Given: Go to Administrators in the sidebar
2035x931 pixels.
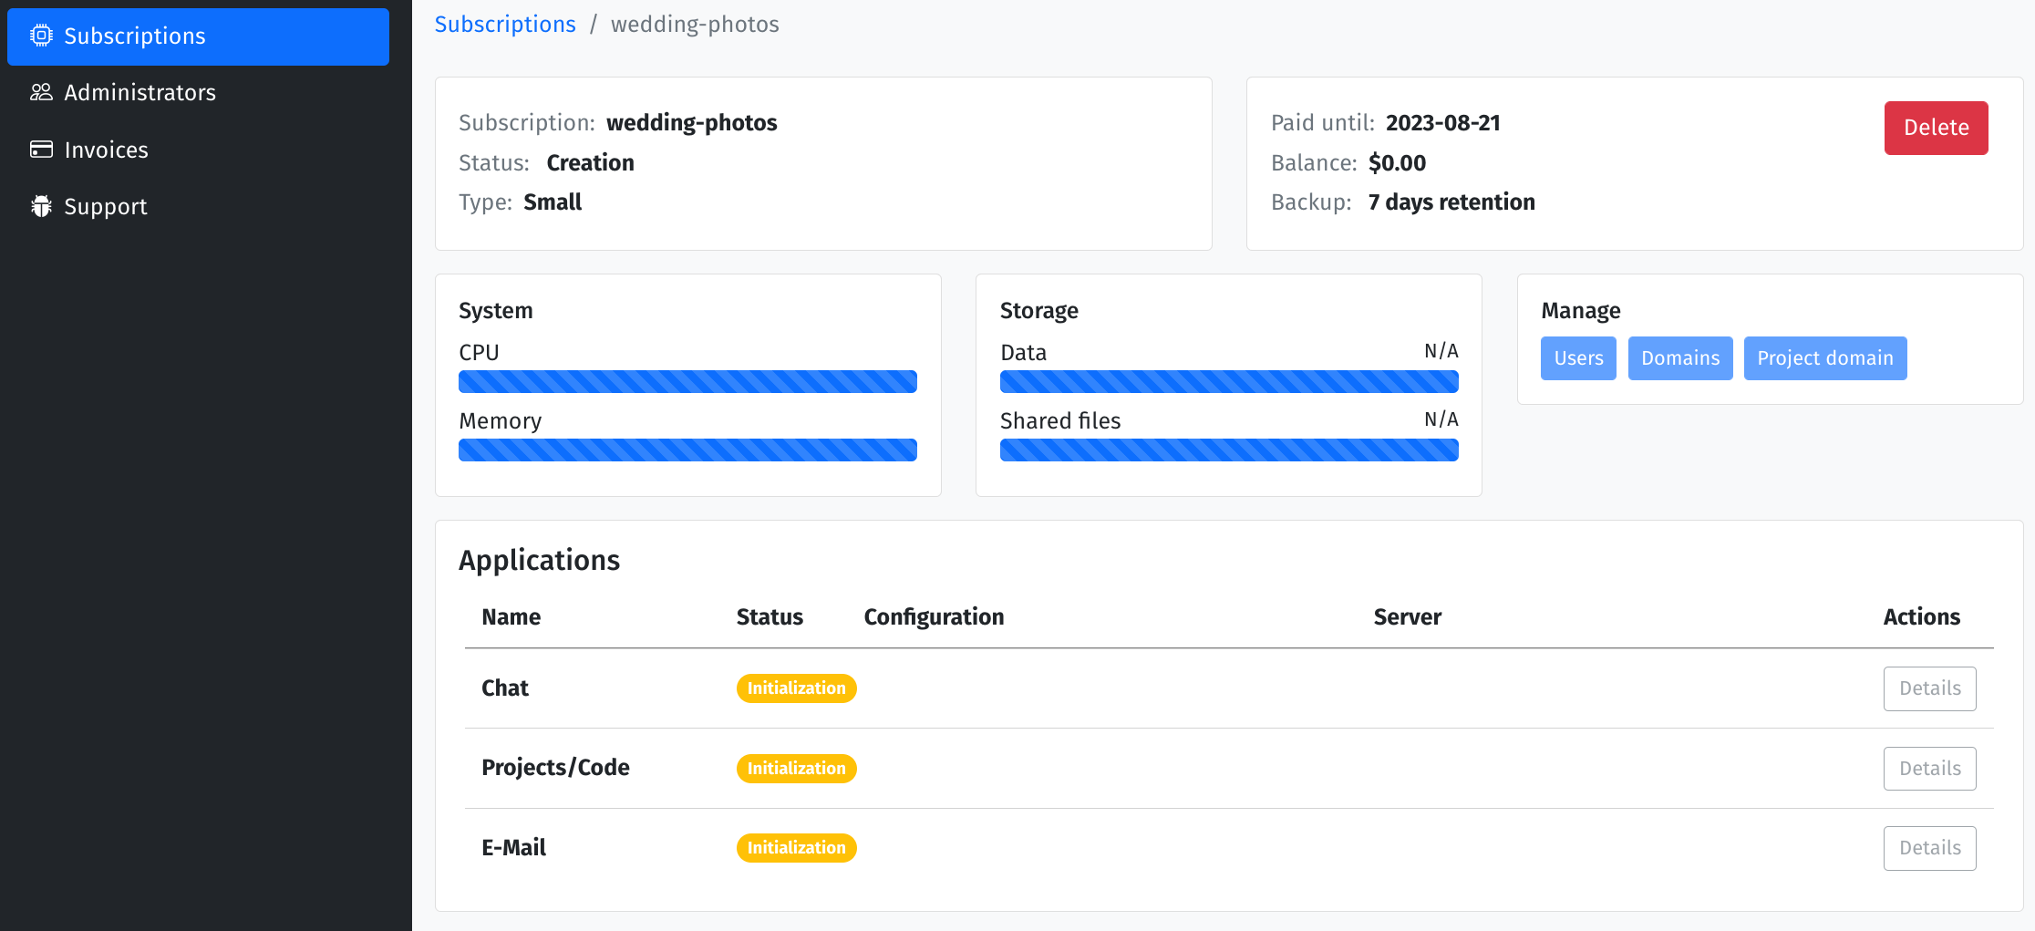Looking at the screenshot, I should point(198,93).
